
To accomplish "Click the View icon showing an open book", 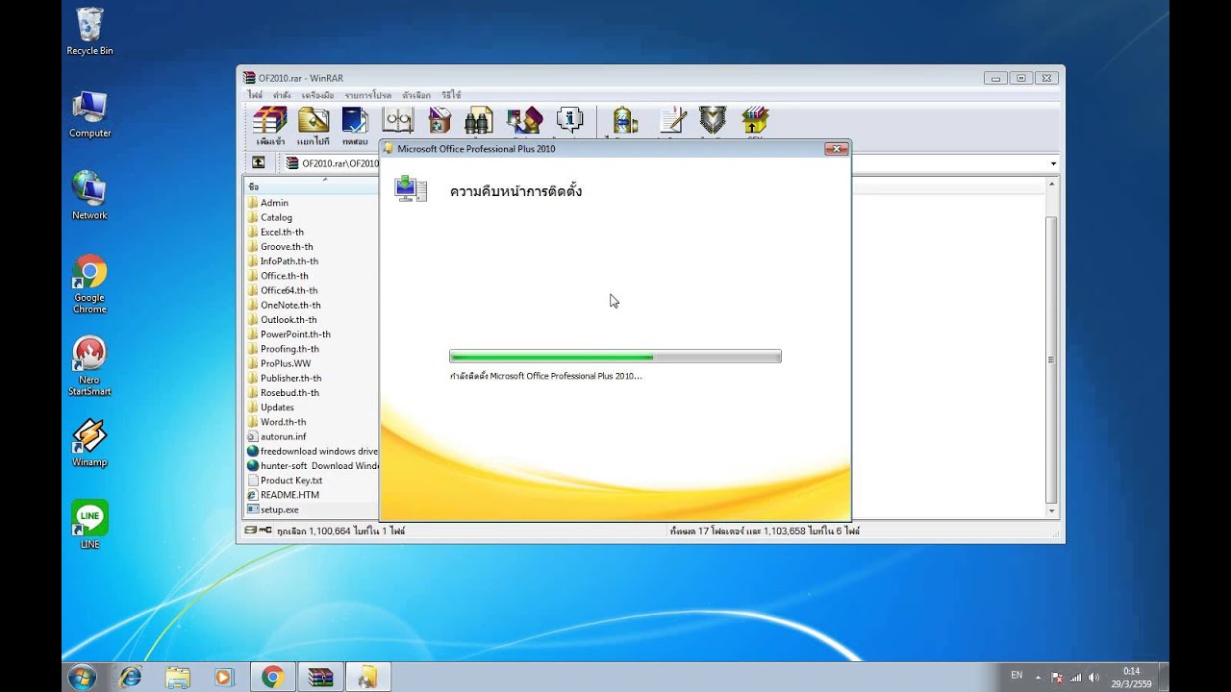I will (x=397, y=120).
